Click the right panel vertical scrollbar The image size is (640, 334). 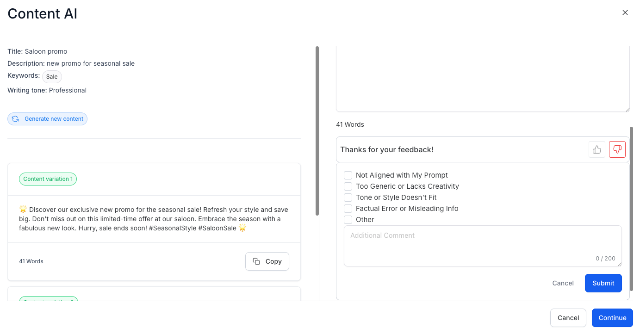click(632, 208)
